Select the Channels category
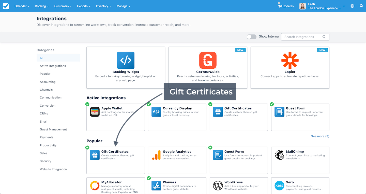 (x=46, y=90)
